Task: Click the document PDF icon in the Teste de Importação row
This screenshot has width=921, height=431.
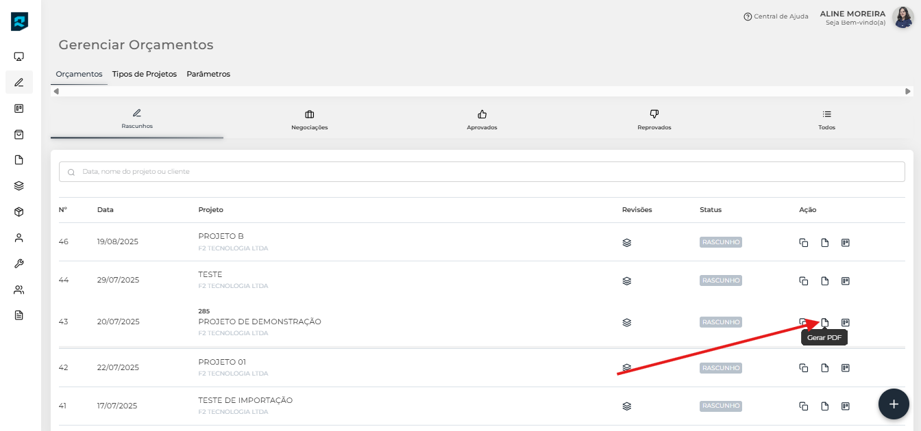Action: (825, 406)
